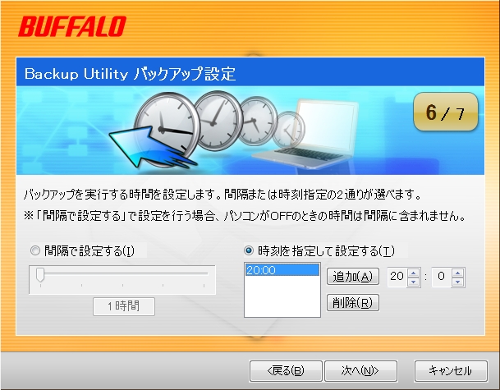Decrease the minute value with the down arrow

458,282
